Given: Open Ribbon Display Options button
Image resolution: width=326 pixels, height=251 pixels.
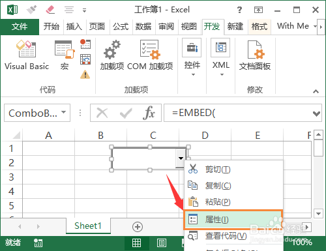Looking at the screenshot, I should point(258,10).
